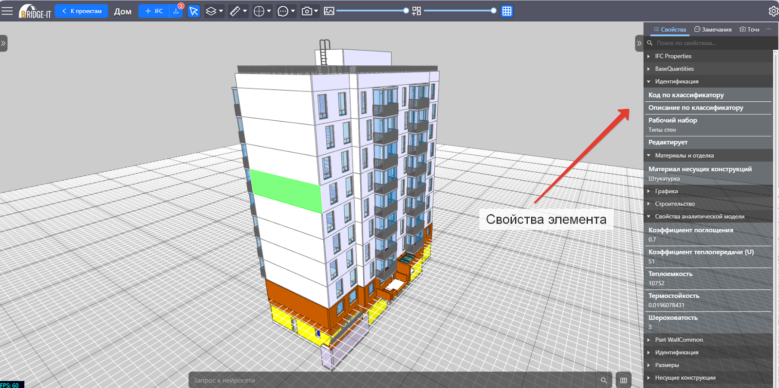The image size is (779, 388).
Task: Activate the selection cursor tool
Action: pyautogui.click(x=194, y=11)
